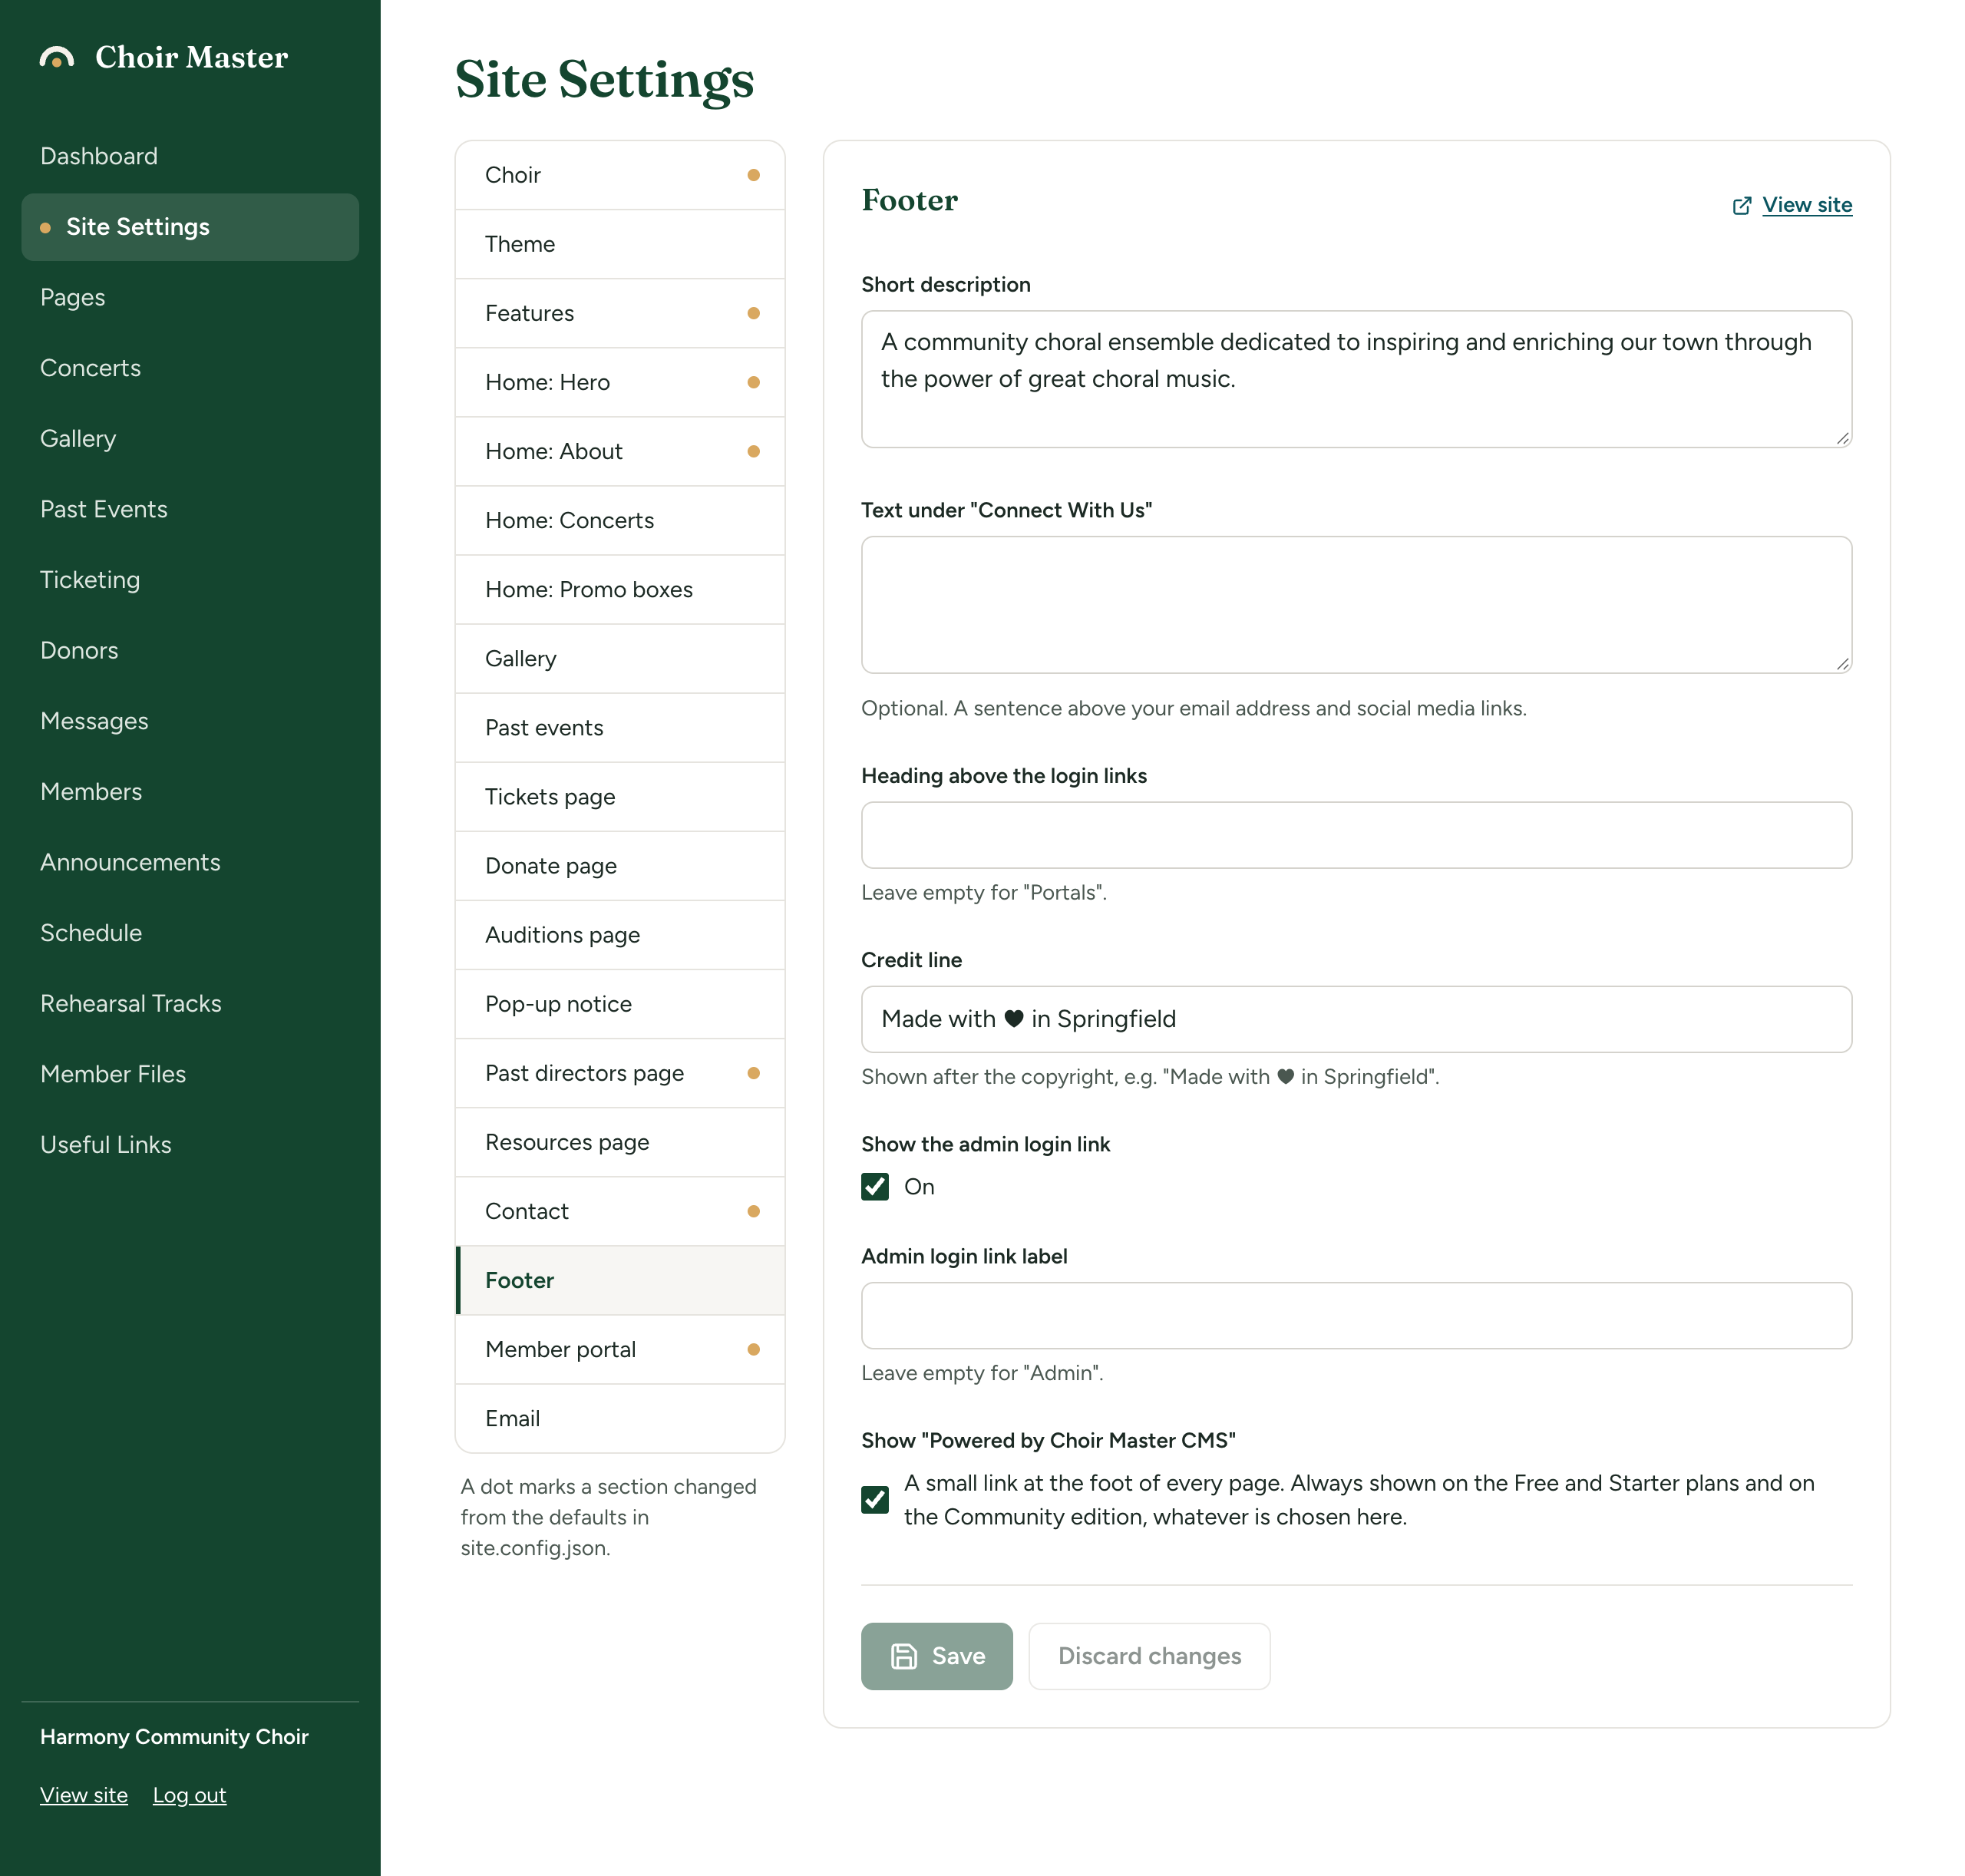1965x1876 pixels.
Task: Click the Connect With Us text area
Action: pos(1356,605)
